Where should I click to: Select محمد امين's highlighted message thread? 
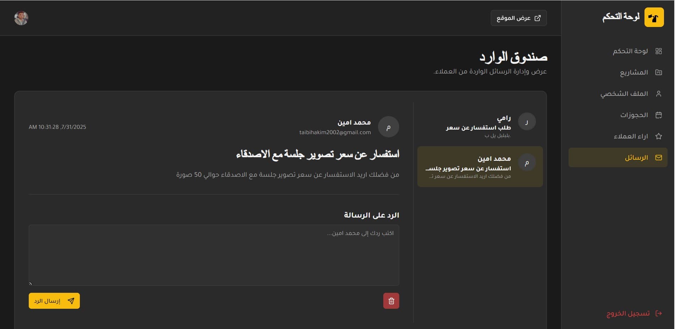(x=480, y=166)
